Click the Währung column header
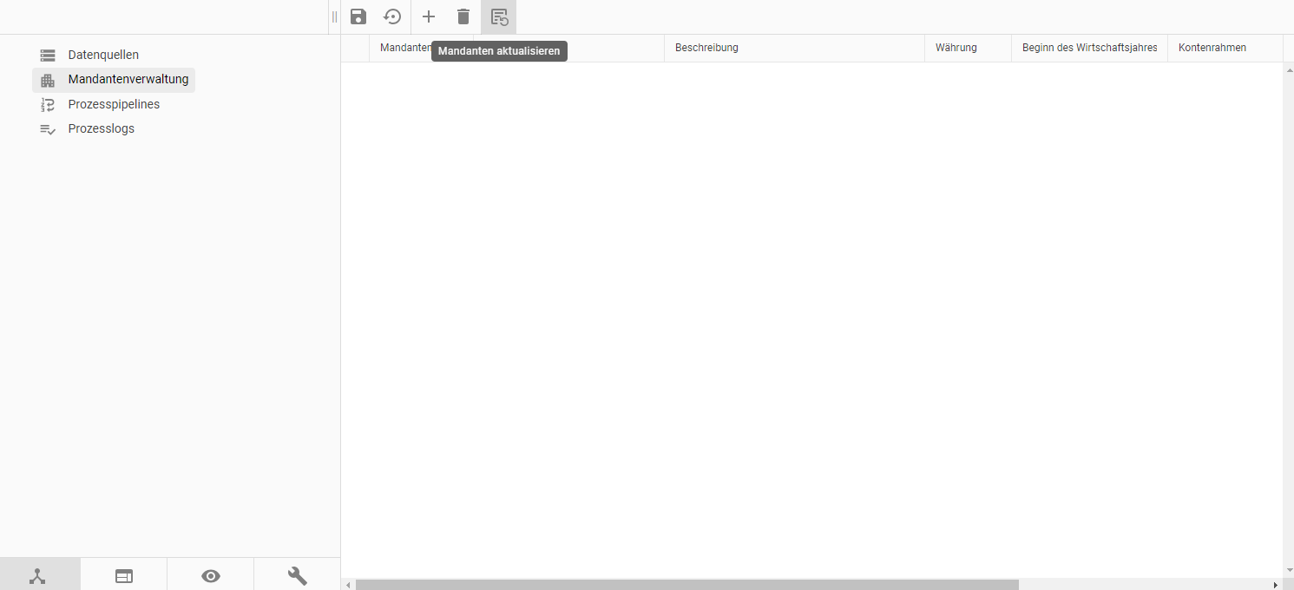This screenshot has height=590, width=1294. [x=956, y=48]
